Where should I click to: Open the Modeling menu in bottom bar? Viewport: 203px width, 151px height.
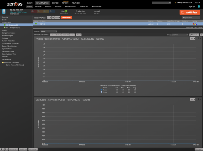pyautogui.click(x=23, y=149)
